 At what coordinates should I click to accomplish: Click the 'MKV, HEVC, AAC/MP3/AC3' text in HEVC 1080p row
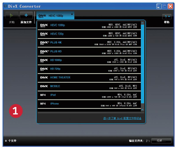coord(123,25)
